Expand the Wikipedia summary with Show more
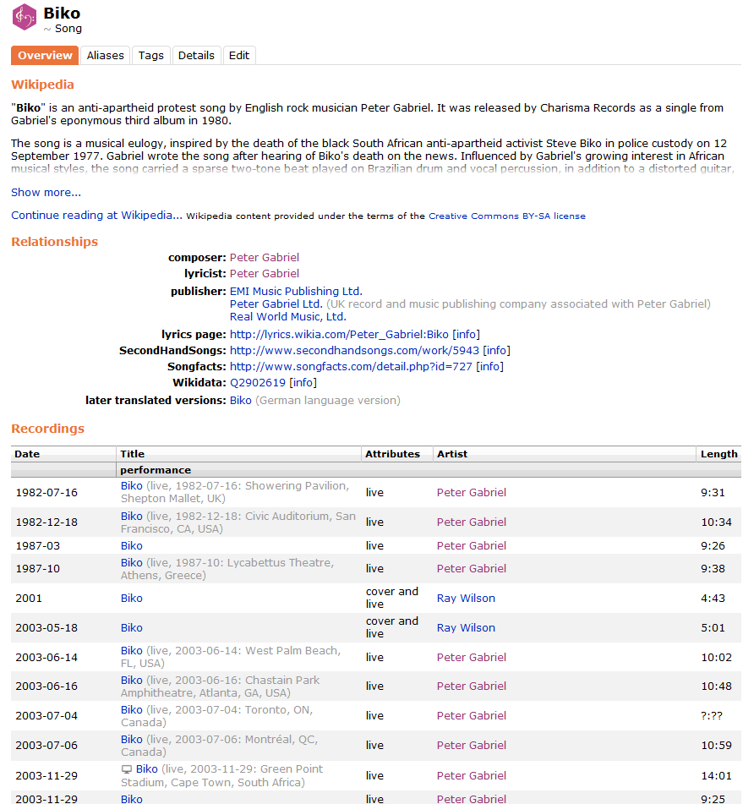Viewport: 743px width, 804px height. point(46,192)
